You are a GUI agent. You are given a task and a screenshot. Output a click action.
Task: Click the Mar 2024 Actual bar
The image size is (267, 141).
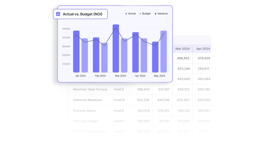click(x=116, y=48)
